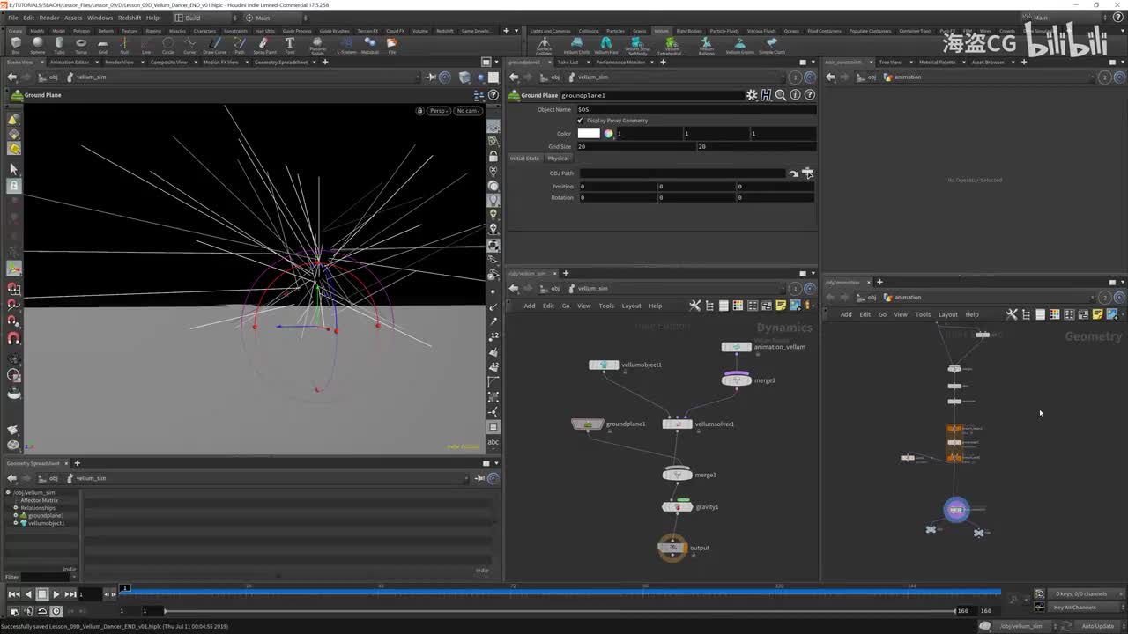1128x634 pixels.
Task: Jump to the first frame
Action: (13, 594)
